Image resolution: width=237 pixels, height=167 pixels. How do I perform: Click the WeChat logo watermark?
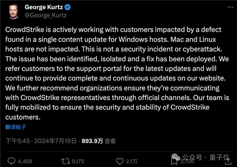176,157
